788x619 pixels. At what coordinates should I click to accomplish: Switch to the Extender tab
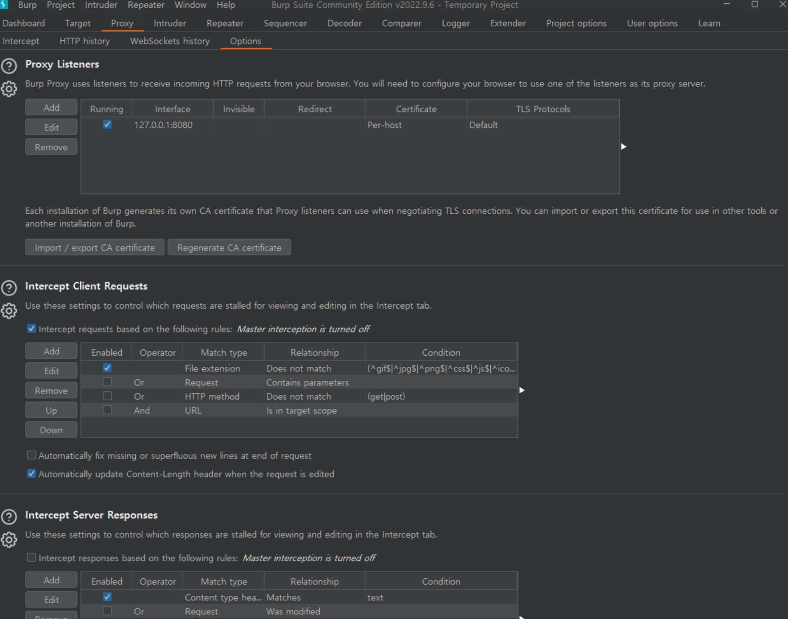(x=508, y=23)
